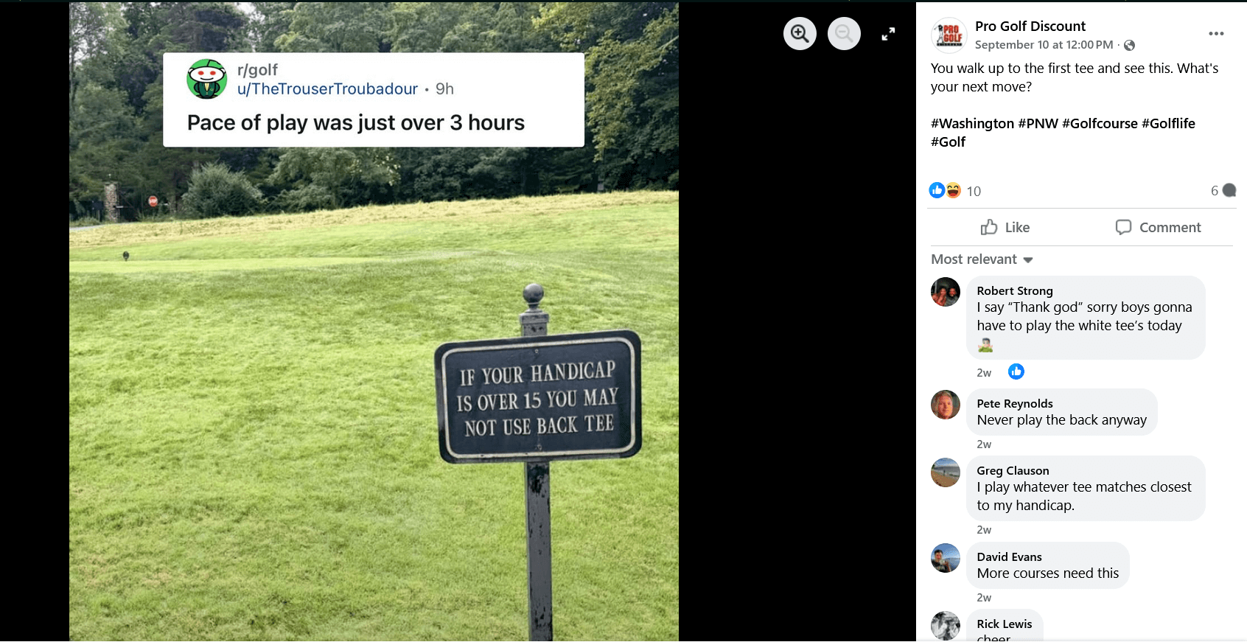
Task: Click the September 10 post timestamp link
Action: [1041, 45]
